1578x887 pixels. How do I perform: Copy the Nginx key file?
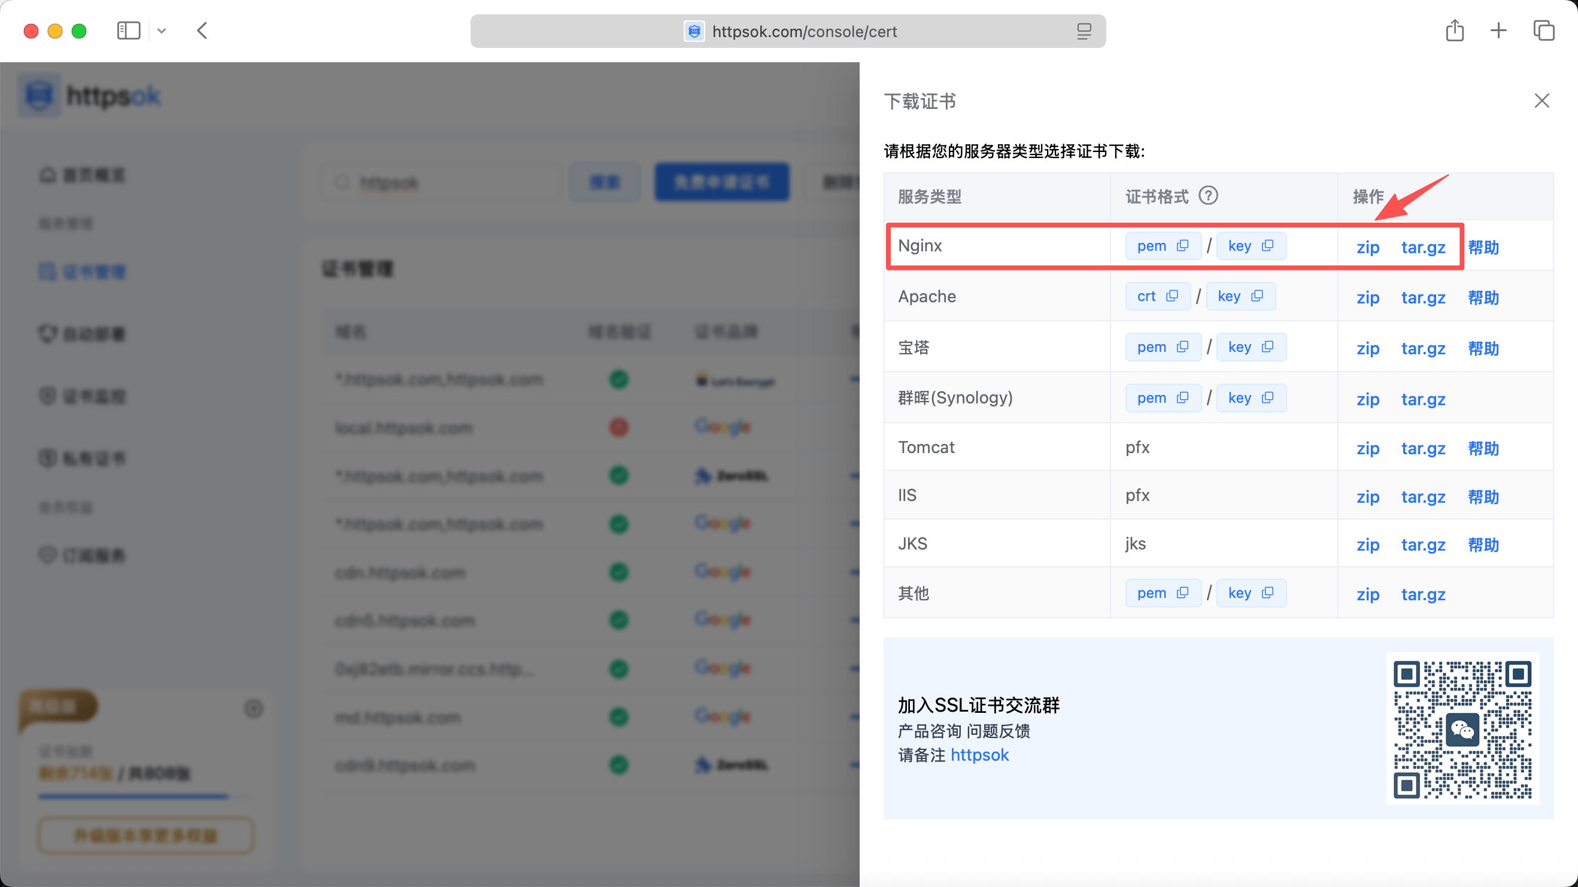tap(1267, 245)
